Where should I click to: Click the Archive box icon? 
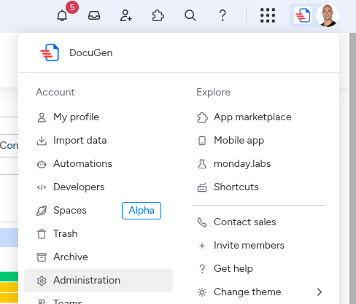pos(42,257)
